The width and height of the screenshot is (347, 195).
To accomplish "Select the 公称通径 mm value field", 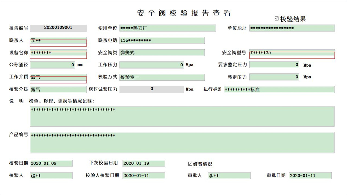I will tap(52, 65).
